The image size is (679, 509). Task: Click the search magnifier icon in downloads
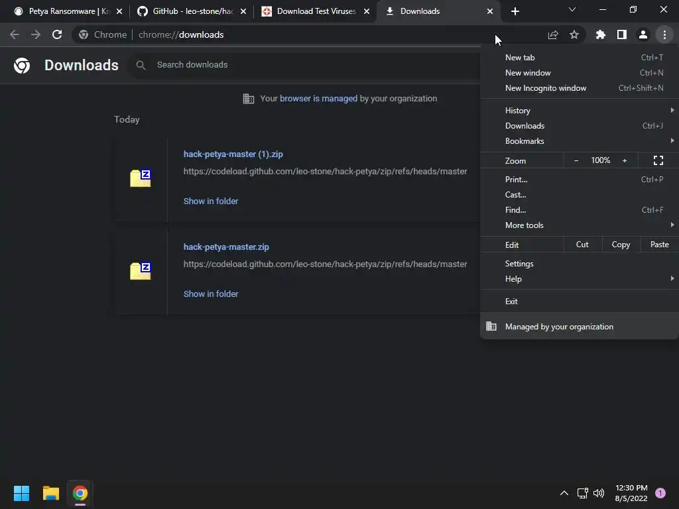[x=141, y=65]
